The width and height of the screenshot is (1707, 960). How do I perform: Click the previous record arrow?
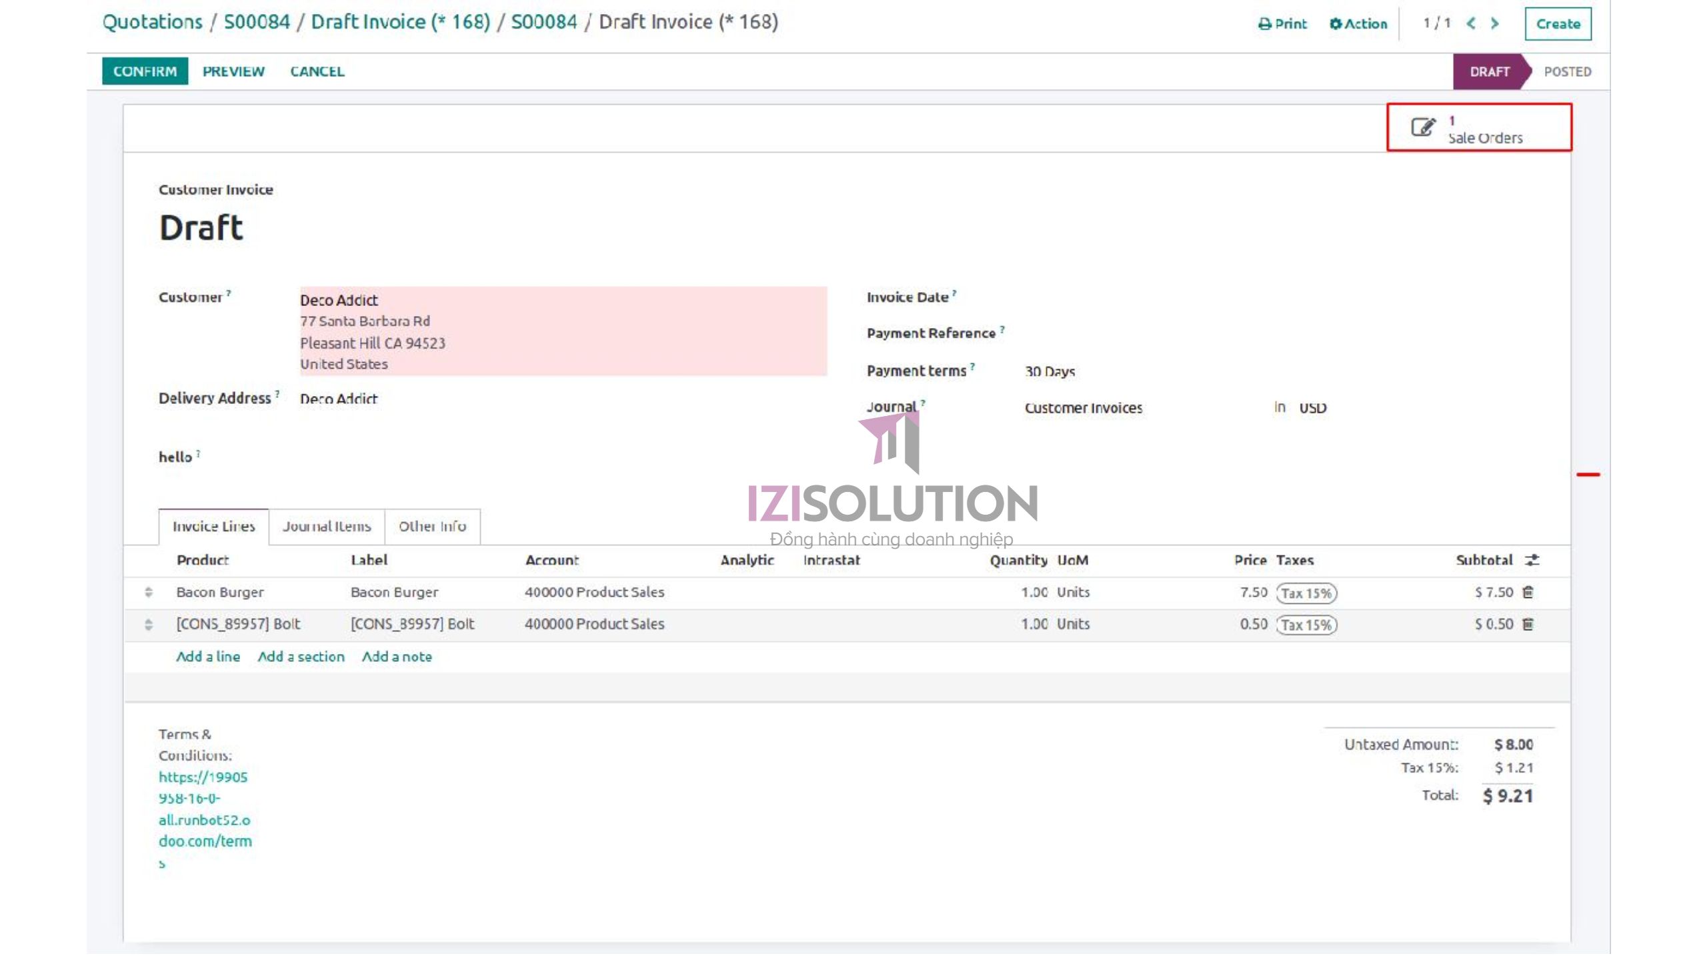click(1471, 23)
